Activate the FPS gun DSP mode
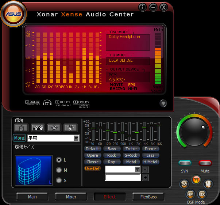This screenshot has height=205, width=220. (x=196, y=180)
